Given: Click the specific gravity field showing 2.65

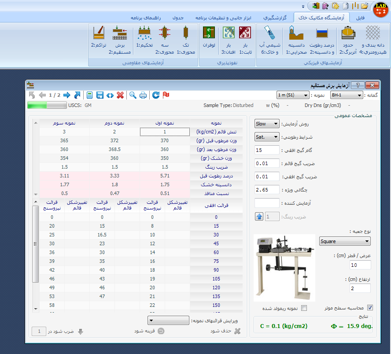Looking at the screenshot, I should (267, 190).
